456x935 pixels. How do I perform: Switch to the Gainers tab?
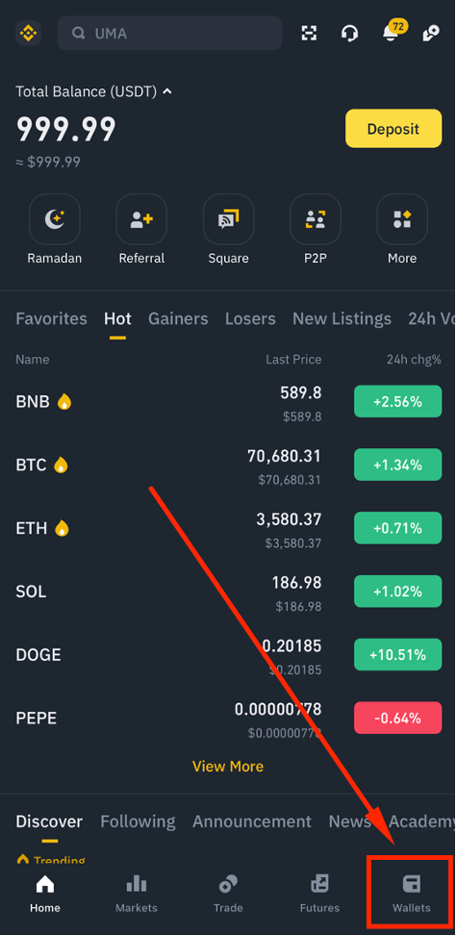point(178,319)
